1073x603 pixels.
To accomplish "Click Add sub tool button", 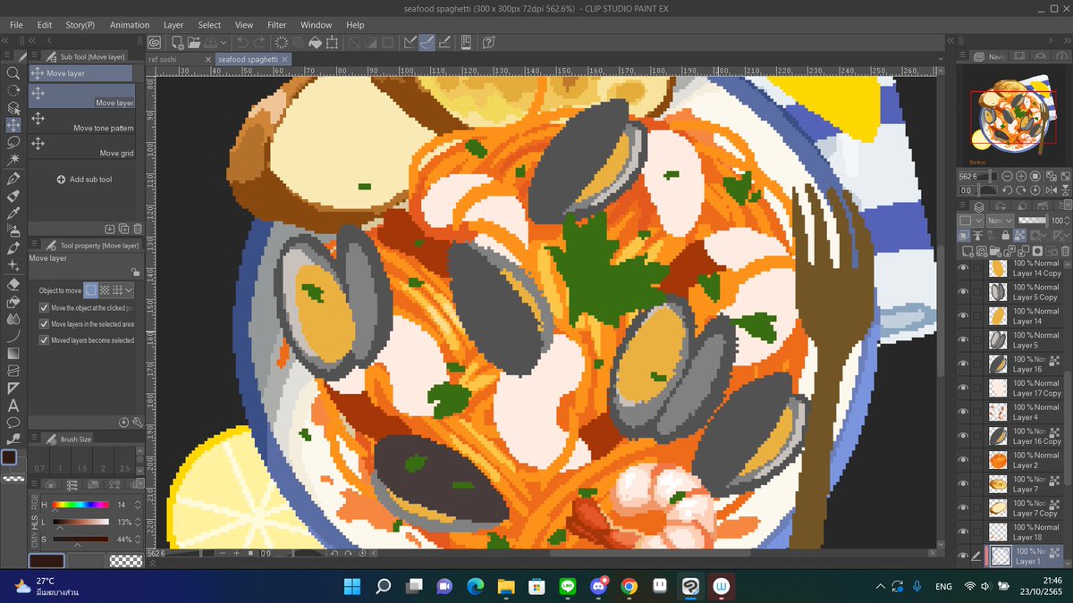I will pos(84,180).
